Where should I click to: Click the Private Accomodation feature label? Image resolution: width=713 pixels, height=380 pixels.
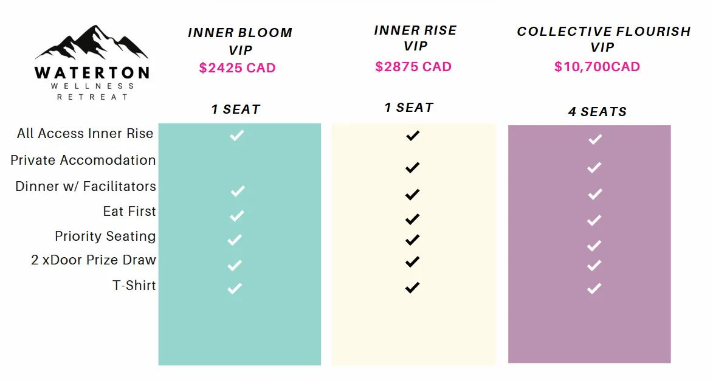pos(83,161)
